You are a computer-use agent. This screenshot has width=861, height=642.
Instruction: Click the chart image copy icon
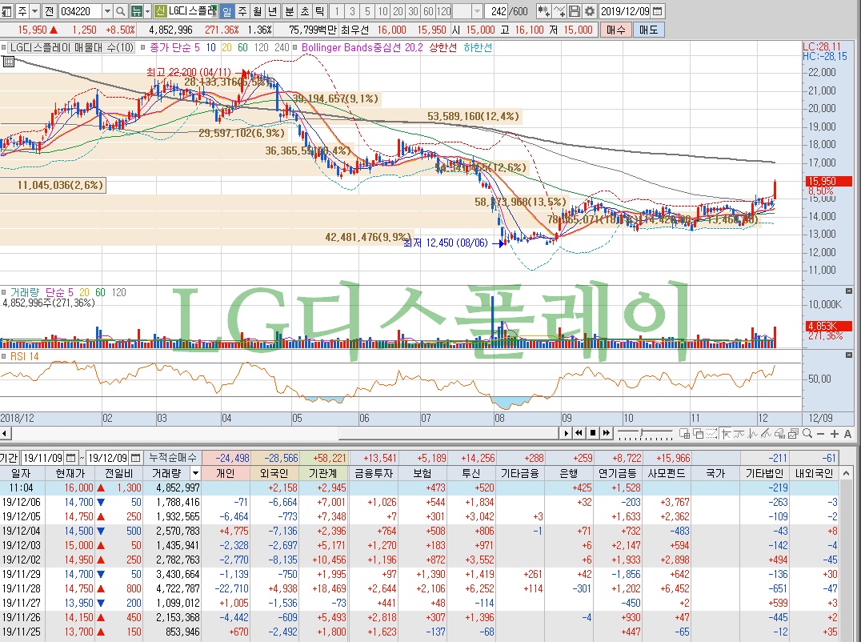[x=794, y=434]
